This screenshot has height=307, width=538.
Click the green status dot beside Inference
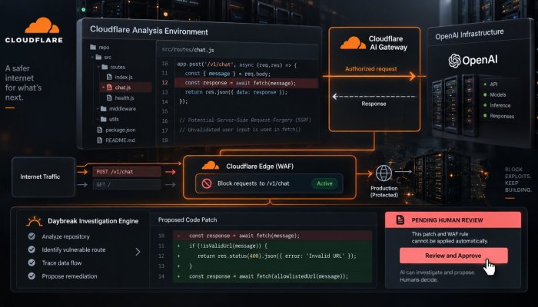coord(485,105)
